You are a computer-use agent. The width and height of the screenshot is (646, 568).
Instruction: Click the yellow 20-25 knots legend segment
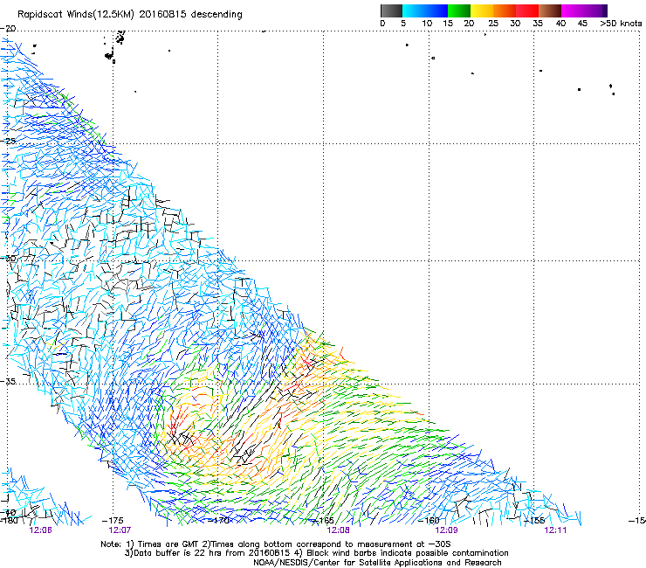[x=482, y=10]
